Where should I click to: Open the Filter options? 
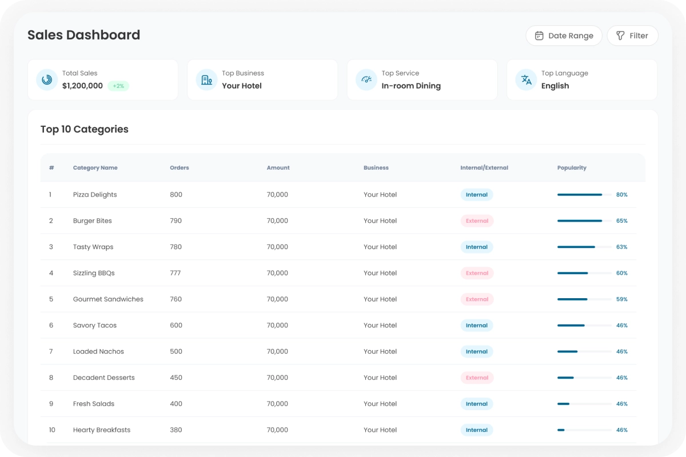click(x=632, y=36)
